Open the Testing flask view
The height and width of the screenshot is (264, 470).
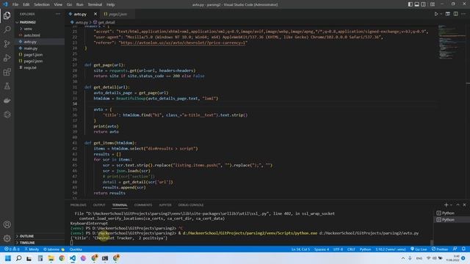click(7, 87)
